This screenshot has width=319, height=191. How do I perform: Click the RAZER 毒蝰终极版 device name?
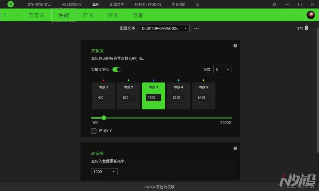[159, 187]
